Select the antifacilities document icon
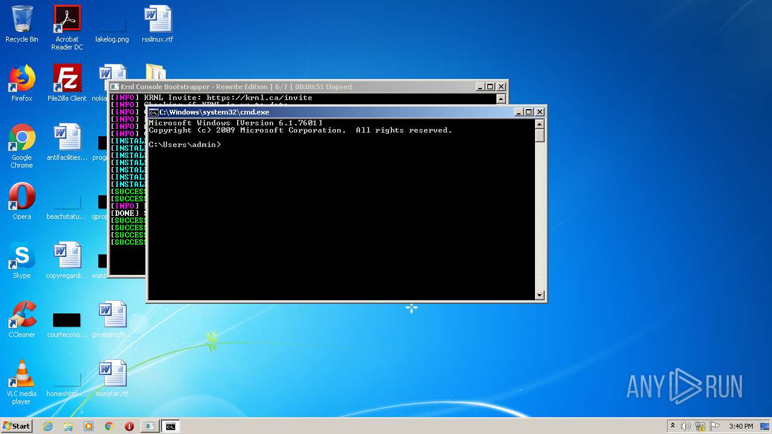This screenshot has height=434, width=772. pos(67,142)
